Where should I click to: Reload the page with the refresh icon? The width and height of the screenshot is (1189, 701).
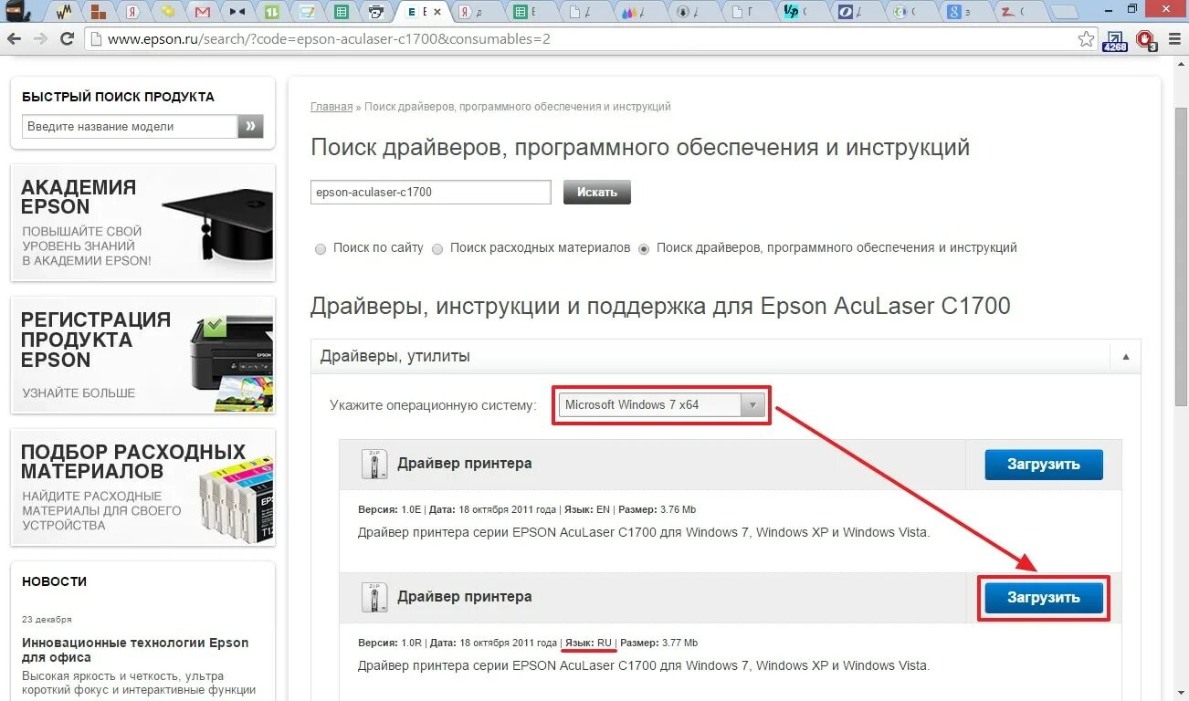67,39
